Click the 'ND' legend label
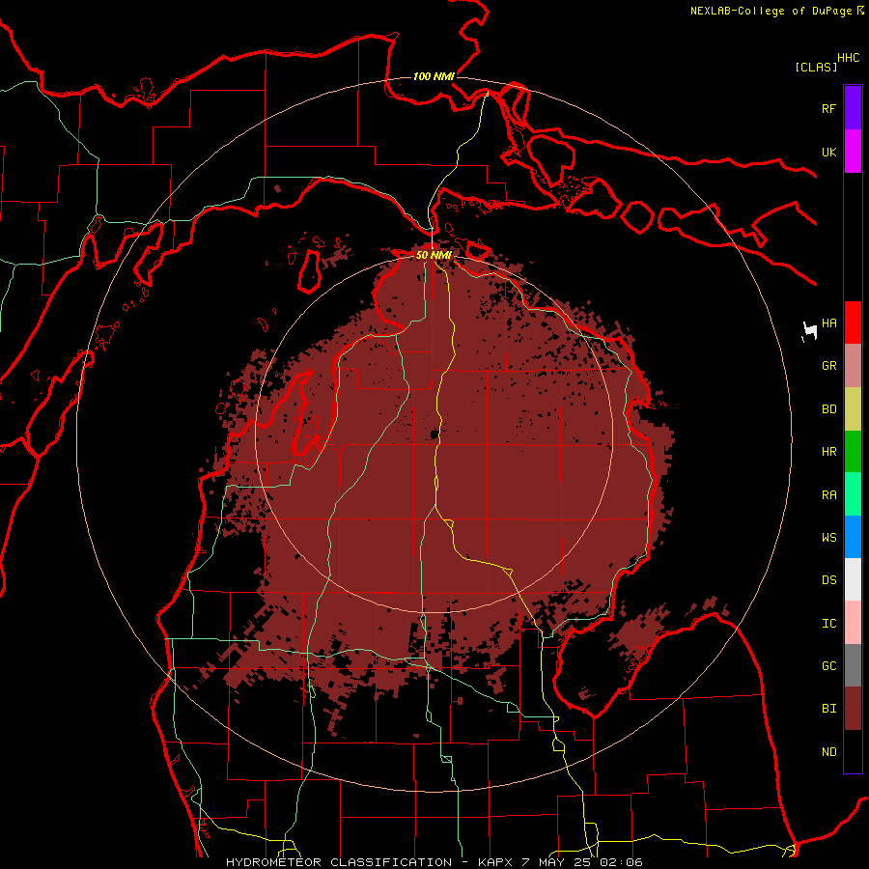Viewport: 869px width, 869px height. [x=828, y=752]
